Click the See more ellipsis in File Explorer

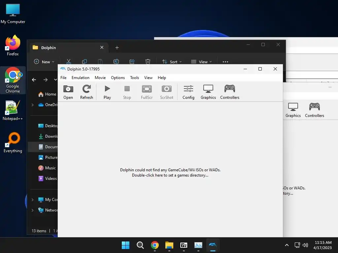(225, 62)
